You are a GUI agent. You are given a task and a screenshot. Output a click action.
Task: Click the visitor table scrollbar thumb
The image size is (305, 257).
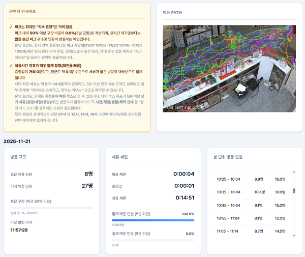pos(294,191)
